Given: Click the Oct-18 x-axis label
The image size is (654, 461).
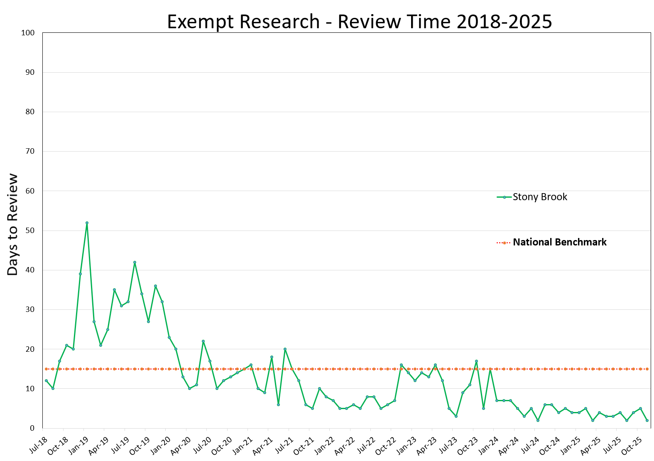Looking at the screenshot, I should point(59,445).
